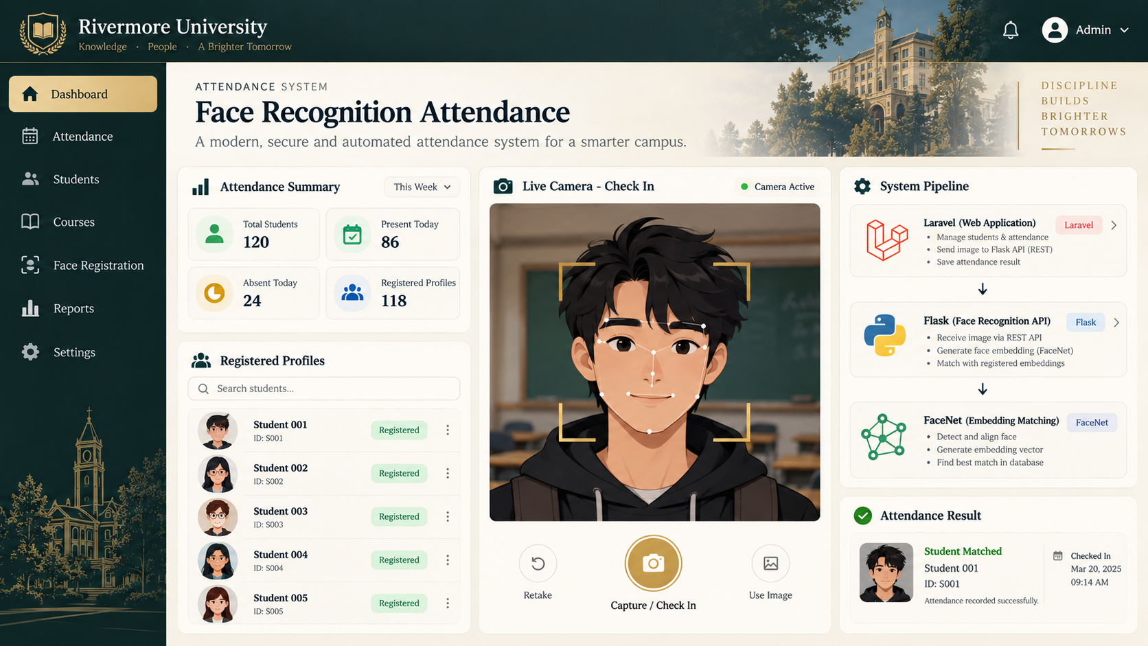This screenshot has height=646, width=1148.
Task: Open options menu for Student 005
Action: point(448,603)
